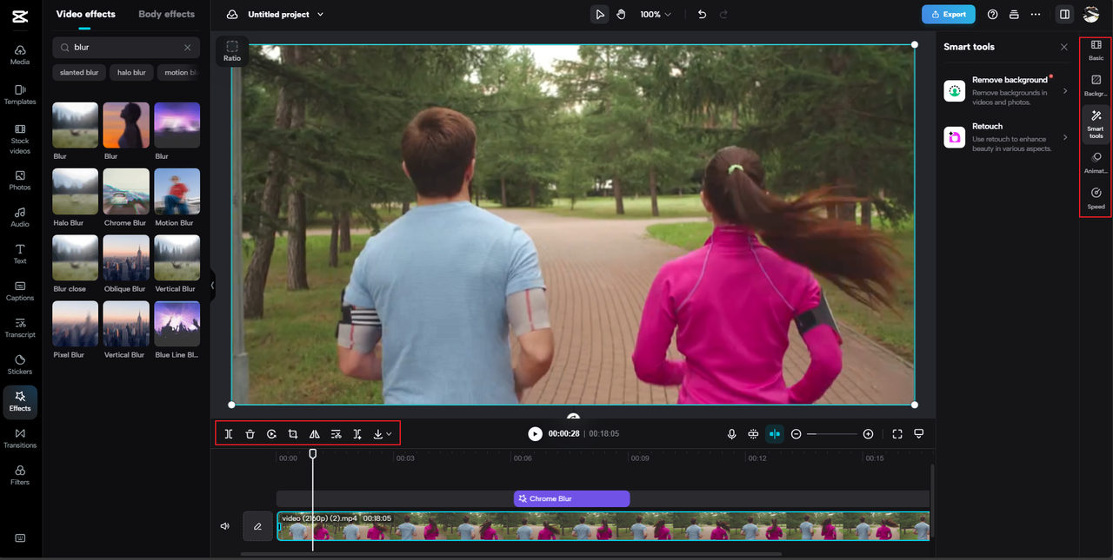Open the help question mark icon
The width and height of the screenshot is (1113, 560).
click(x=993, y=15)
